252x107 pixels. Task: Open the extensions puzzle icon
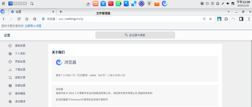[226, 19]
